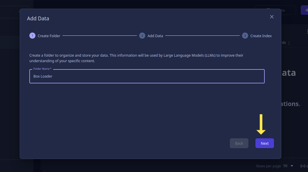Click the Back button
Screen dimensions: 308x172
pyautogui.click(x=239, y=143)
